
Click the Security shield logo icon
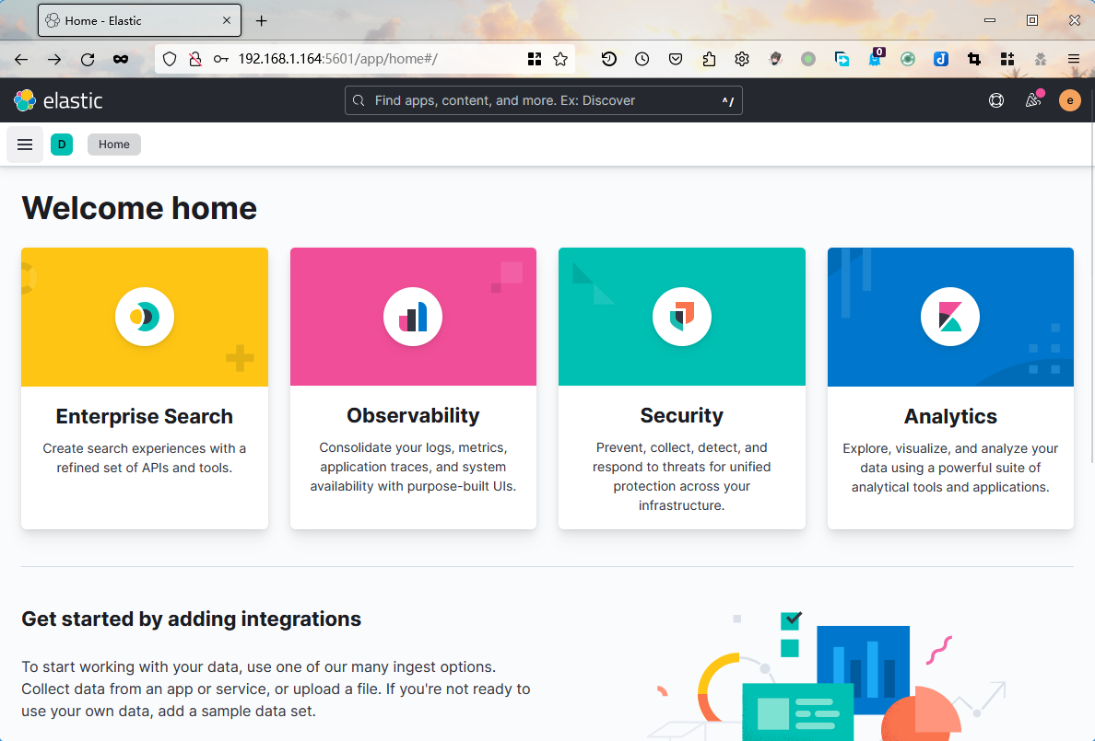[682, 317]
